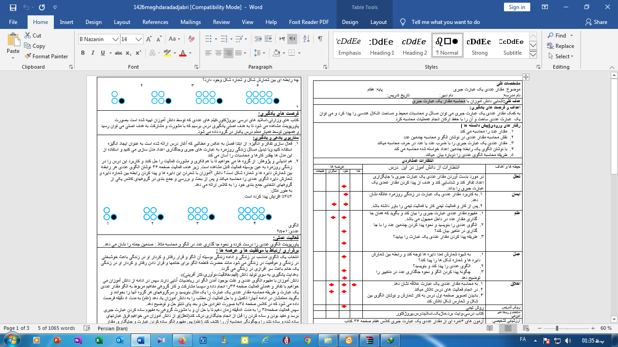Open Tell me what you want lightbulb

(x=403, y=22)
